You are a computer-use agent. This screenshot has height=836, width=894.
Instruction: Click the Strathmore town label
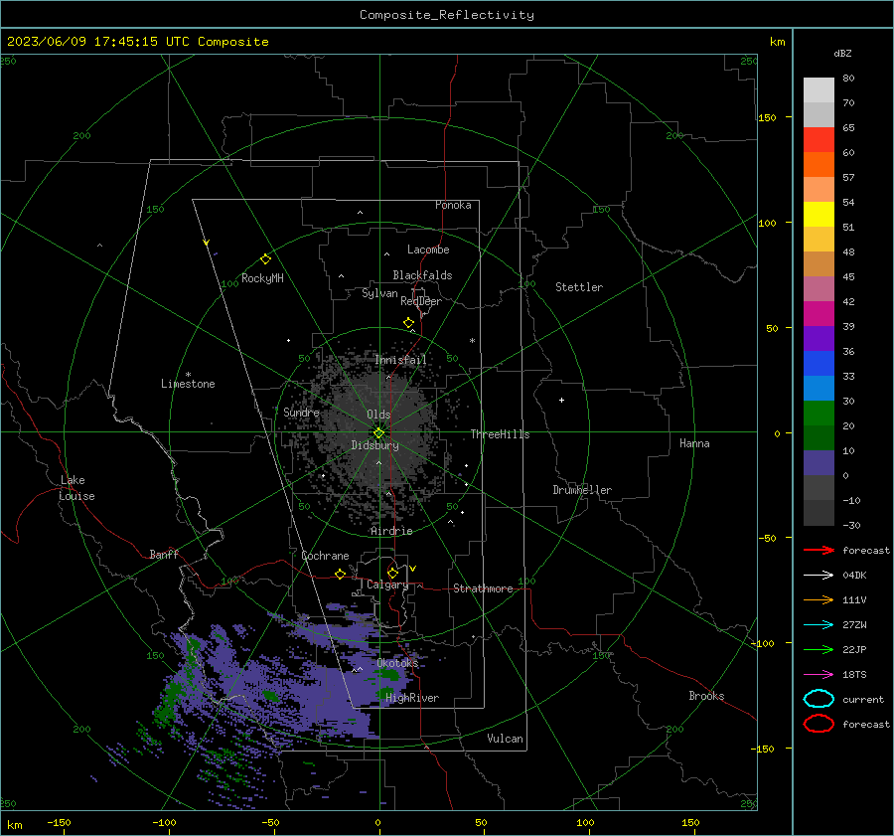tap(483, 588)
